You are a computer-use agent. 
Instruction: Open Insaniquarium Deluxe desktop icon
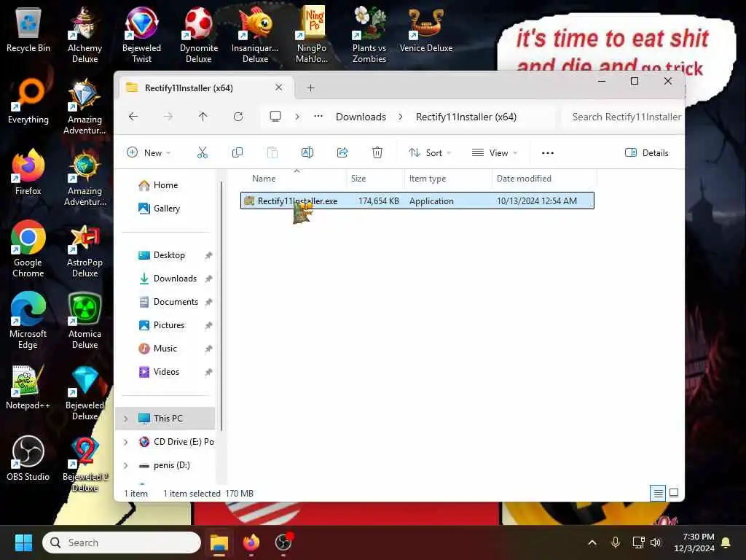tap(255, 34)
